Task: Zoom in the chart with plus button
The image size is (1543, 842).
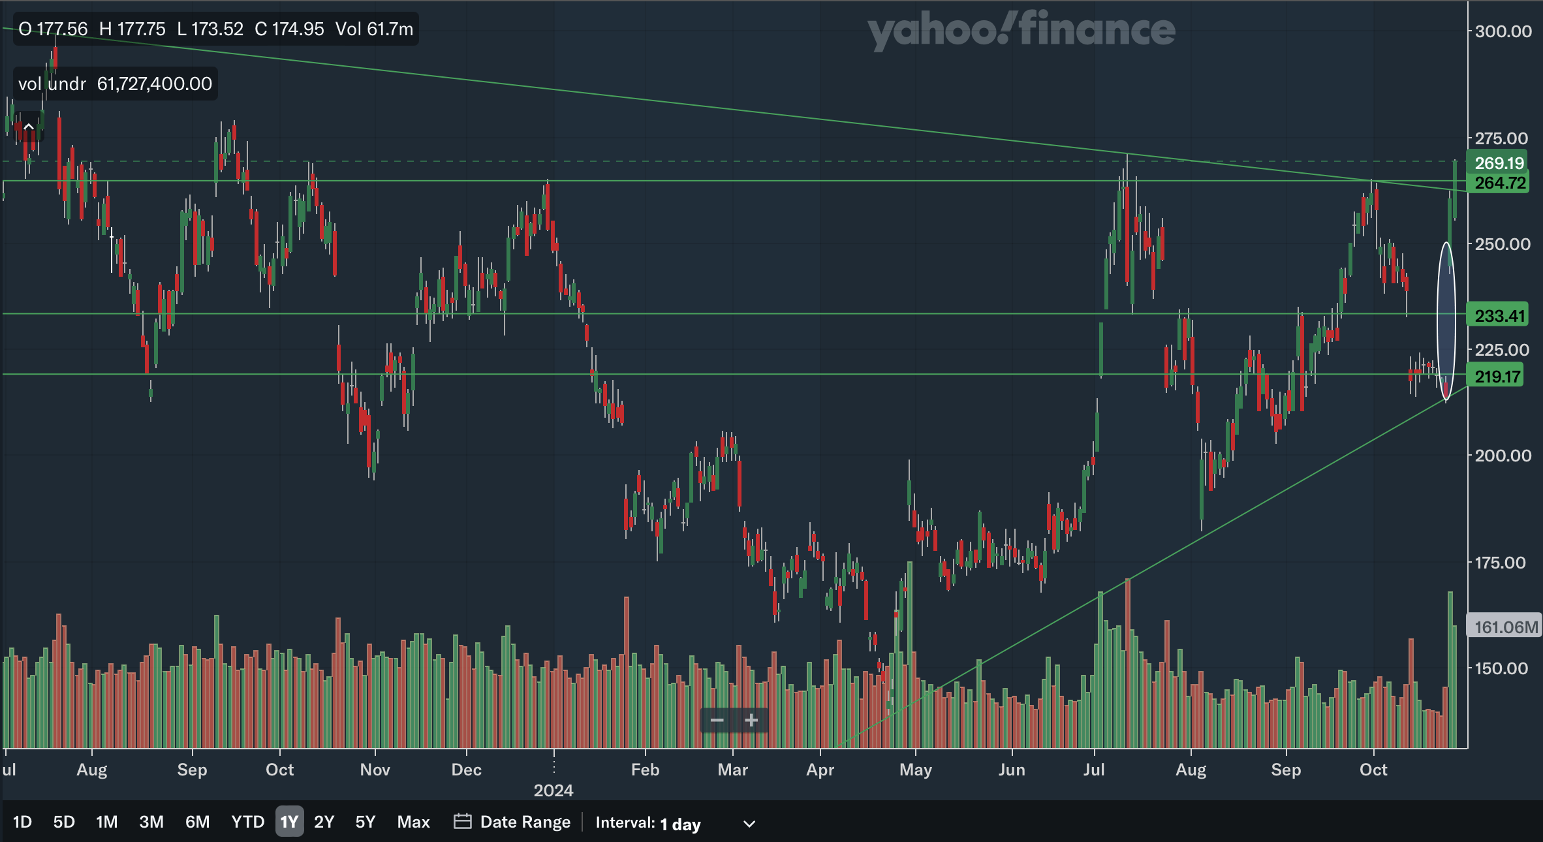Action: click(x=751, y=721)
